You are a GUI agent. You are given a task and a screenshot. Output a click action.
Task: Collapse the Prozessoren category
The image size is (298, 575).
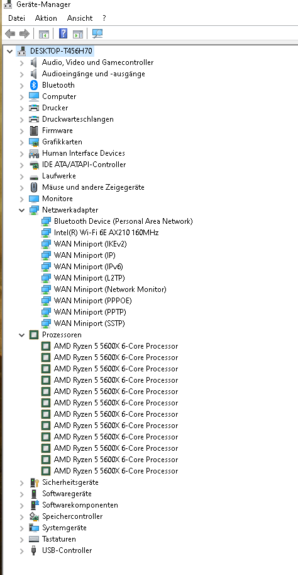(x=22, y=335)
